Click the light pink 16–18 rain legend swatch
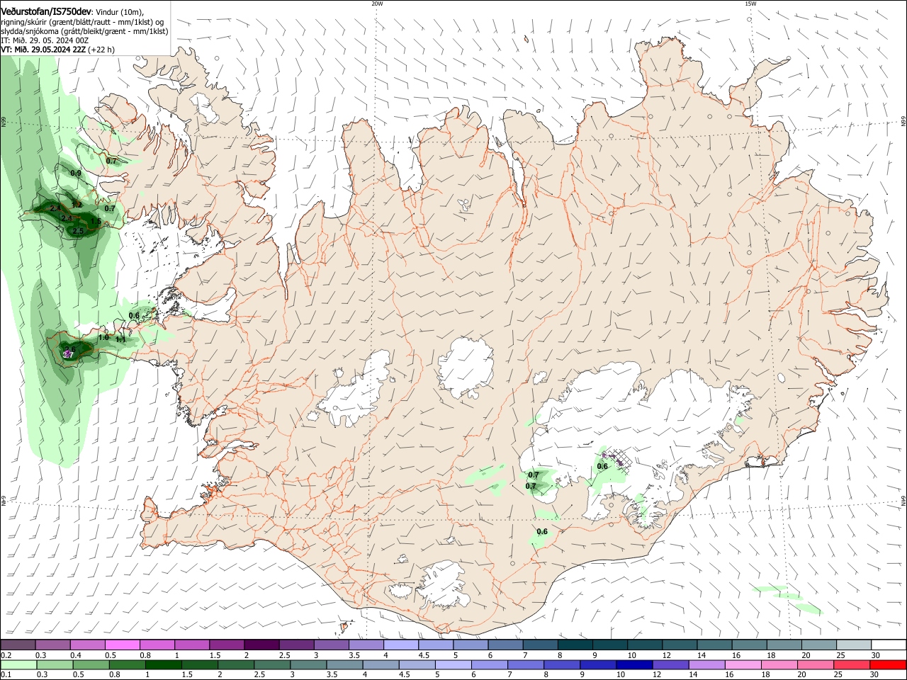This screenshot has width=907, height=680. (x=743, y=665)
